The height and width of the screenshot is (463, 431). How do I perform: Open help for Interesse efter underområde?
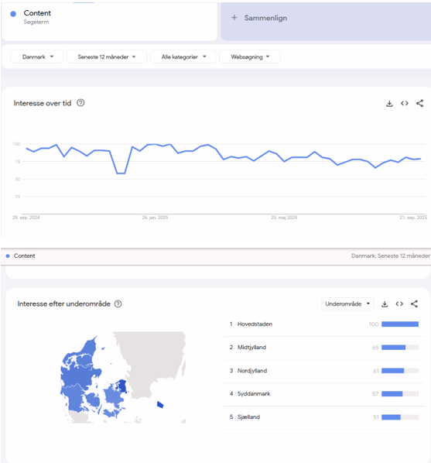click(118, 304)
